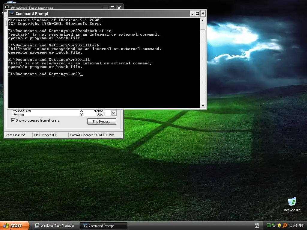Click the Commit Charge status entry
307x230 pixels.
tap(92, 135)
